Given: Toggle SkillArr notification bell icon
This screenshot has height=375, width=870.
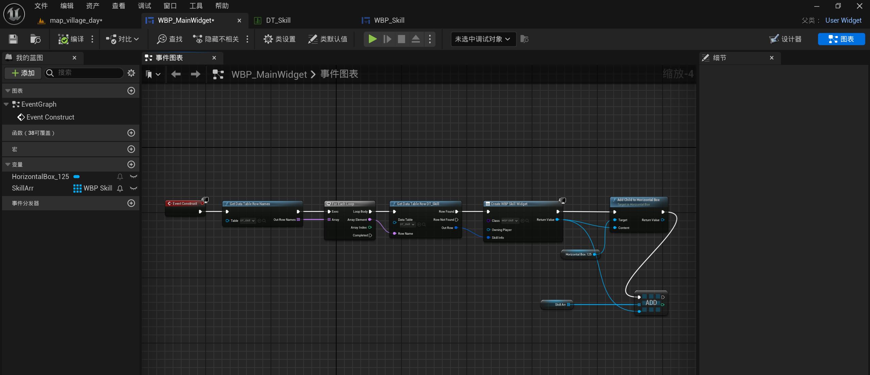Looking at the screenshot, I should click(x=120, y=188).
